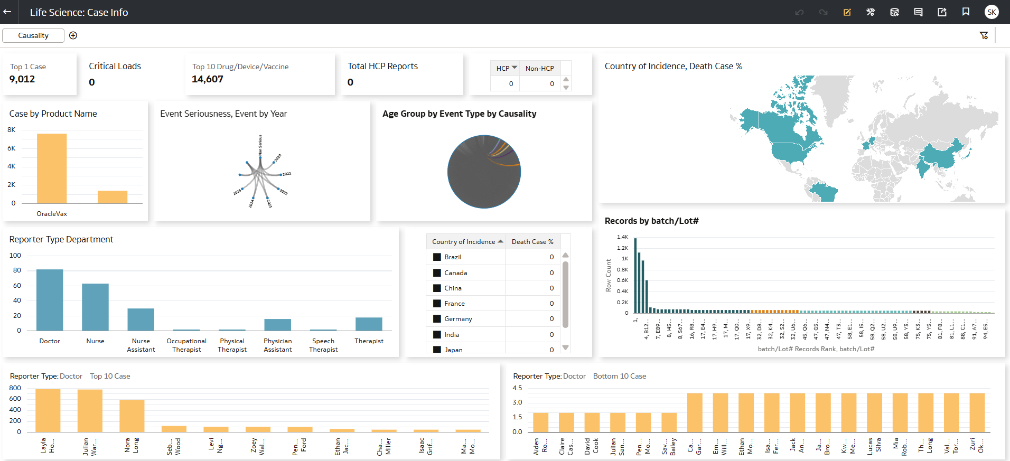Open the developer tools wrench icon
Viewport: 1010px width, 461px height.
pyautogui.click(x=871, y=12)
